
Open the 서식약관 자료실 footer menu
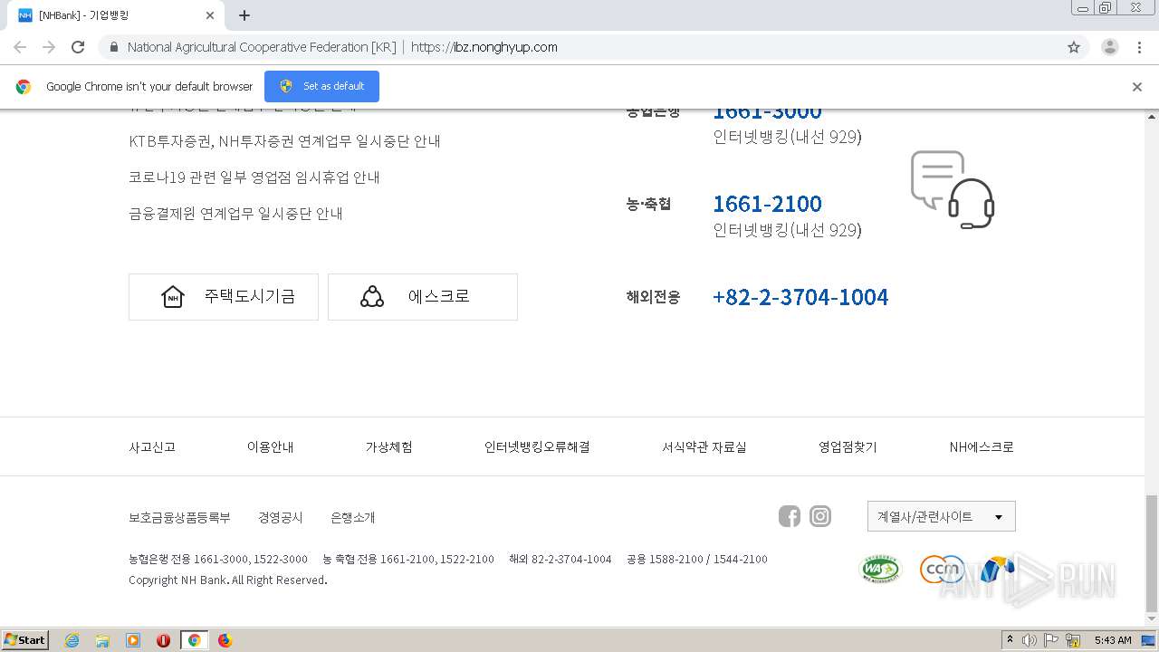click(x=704, y=447)
